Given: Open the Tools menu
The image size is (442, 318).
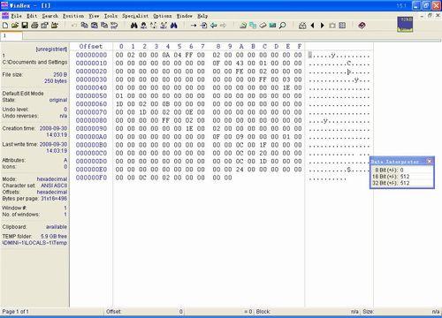Looking at the screenshot, I should 110,16.
